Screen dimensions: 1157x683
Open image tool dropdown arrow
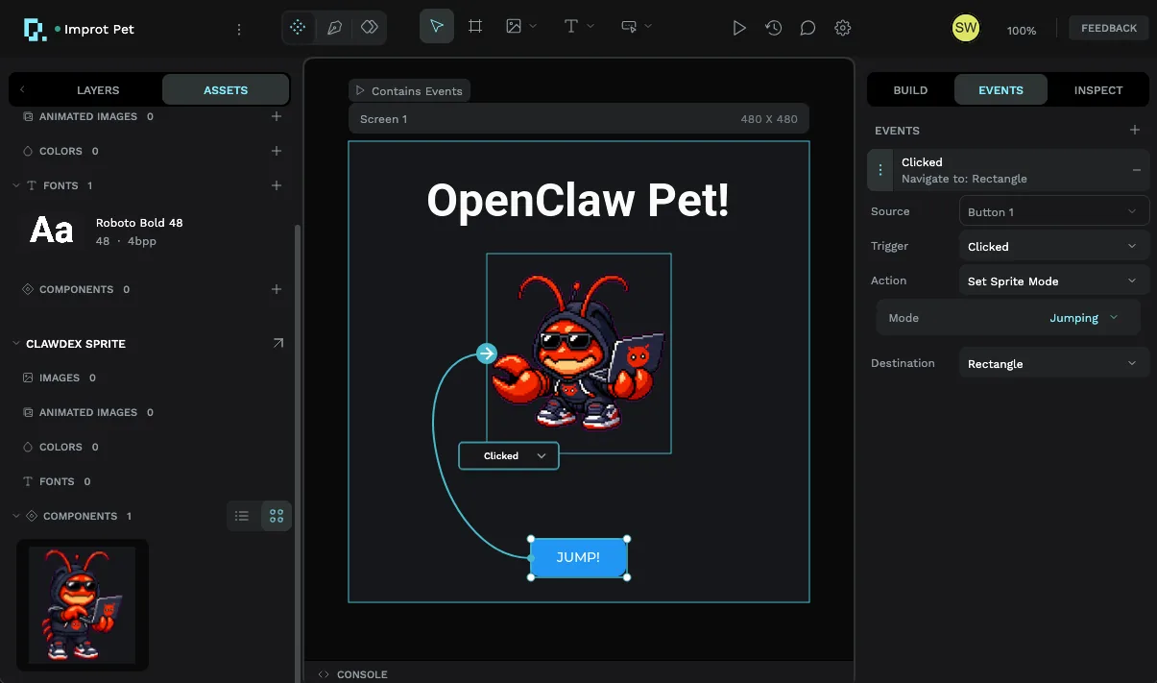pos(534,27)
